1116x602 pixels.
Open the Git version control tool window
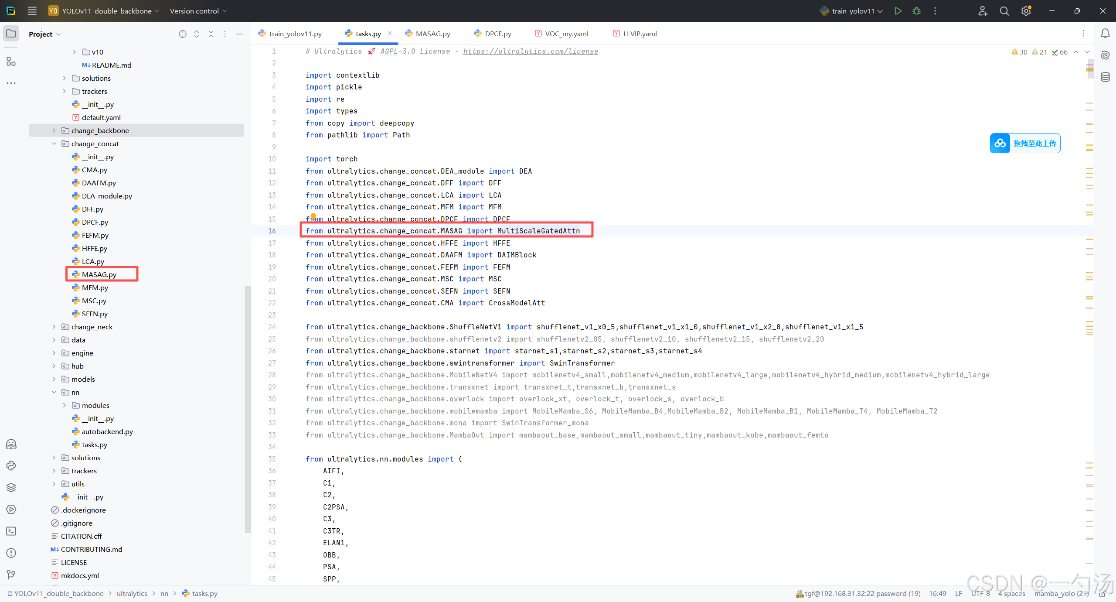tap(11, 575)
